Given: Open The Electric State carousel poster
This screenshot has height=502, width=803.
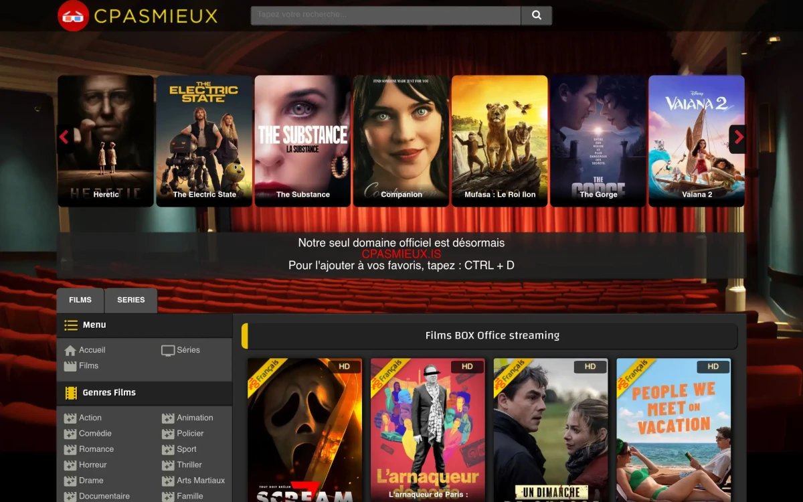Looking at the screenshot, I should [204, 141].
